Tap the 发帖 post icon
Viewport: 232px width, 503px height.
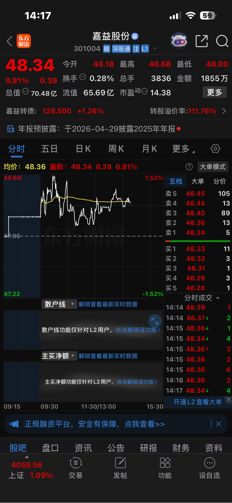tap(120, 469)
